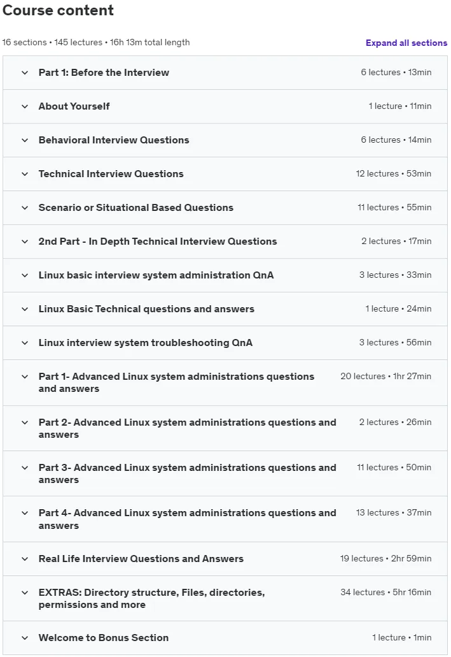Open EXTRAS: Directory structure section title
The height and width of the screenshot is (657, 451).
tap(151, 598)
